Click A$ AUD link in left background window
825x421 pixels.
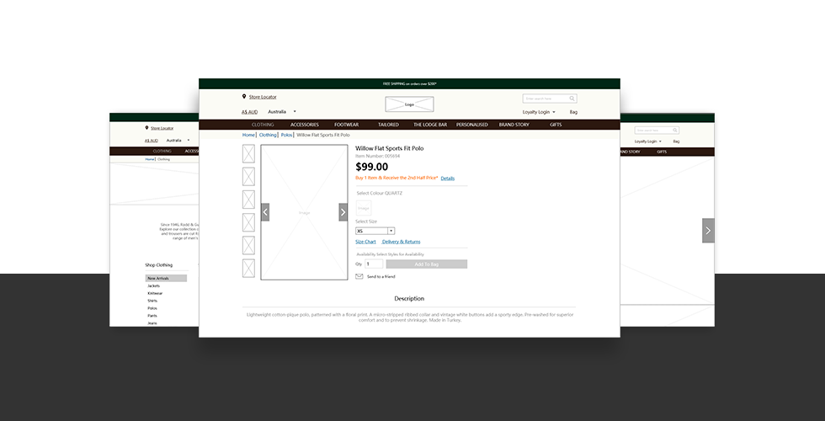click(x=152, y=141)
